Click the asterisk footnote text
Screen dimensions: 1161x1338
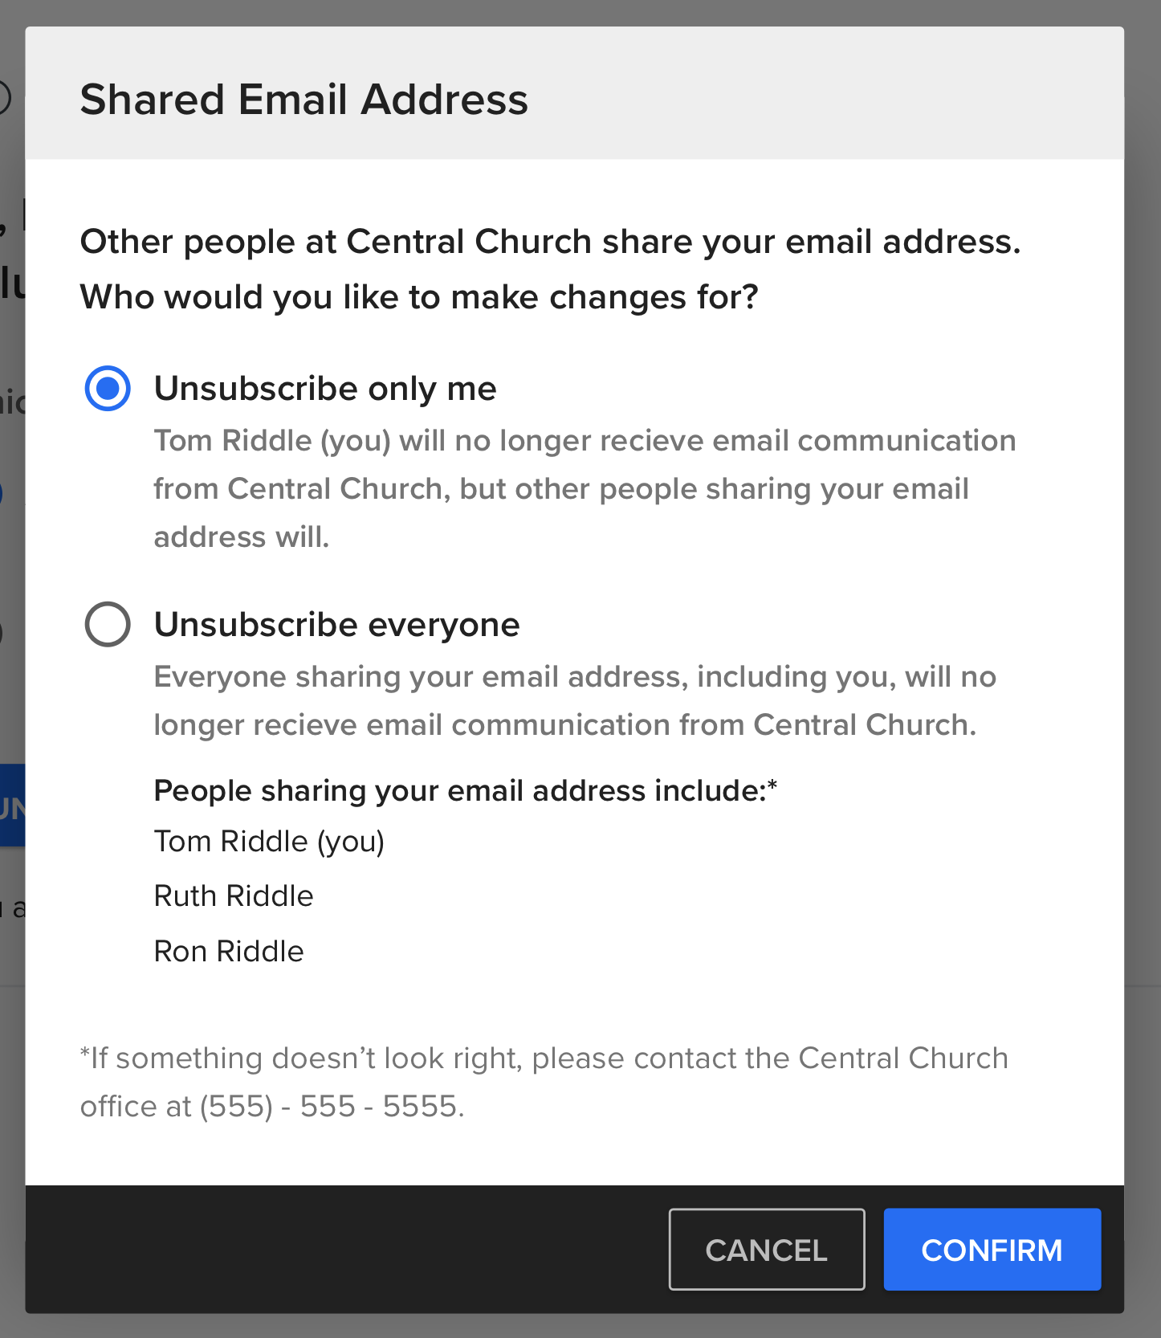pyautogui.click(x=543, y=1058)
